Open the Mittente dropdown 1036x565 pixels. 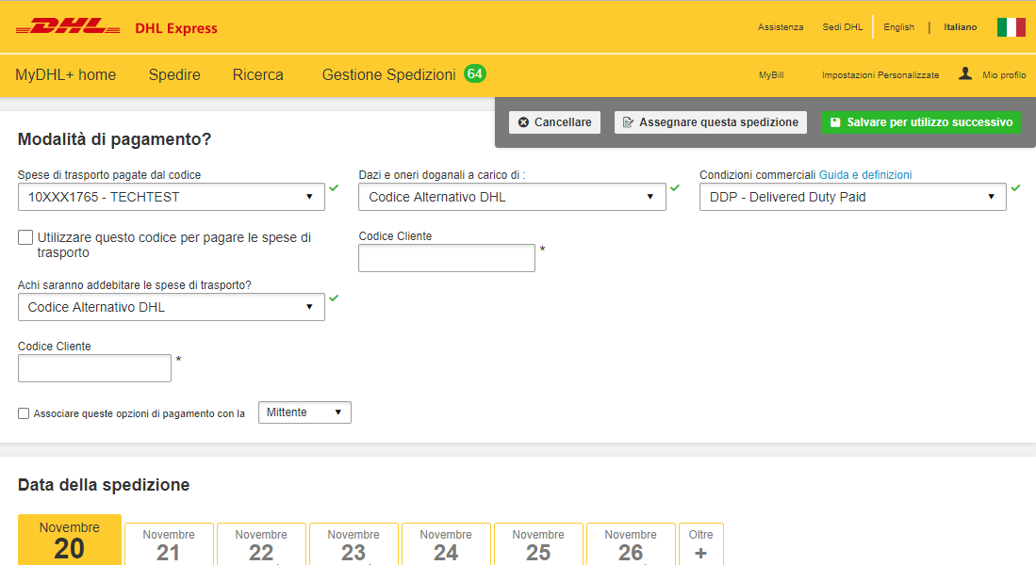tap(304, 412)
